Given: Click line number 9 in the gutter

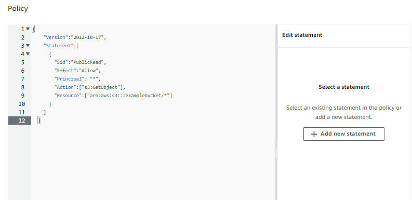Looking at the screenshot, I should [23, 96].
